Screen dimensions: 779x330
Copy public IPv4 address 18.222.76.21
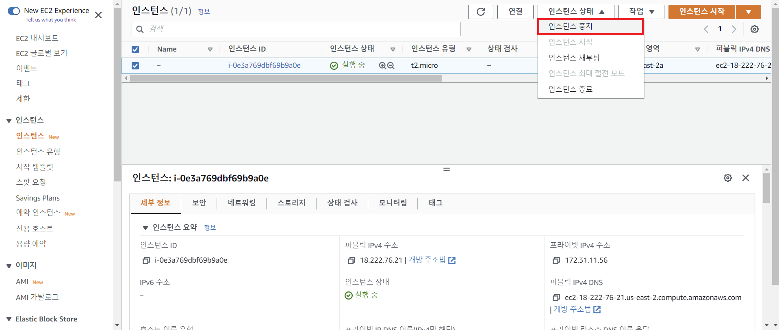pos(352,261)
